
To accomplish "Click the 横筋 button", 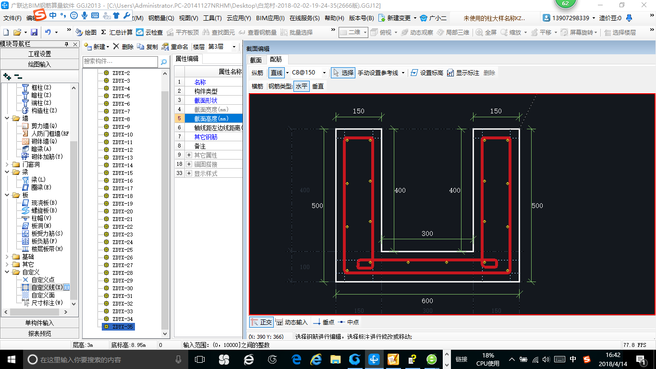I will [257, 86].
